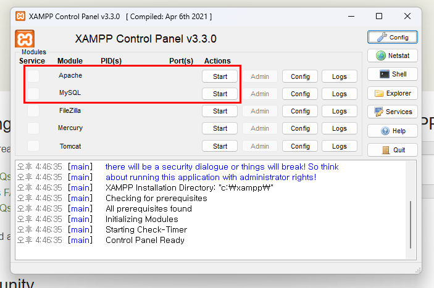Click the MySQL module name

pos(70,93)
